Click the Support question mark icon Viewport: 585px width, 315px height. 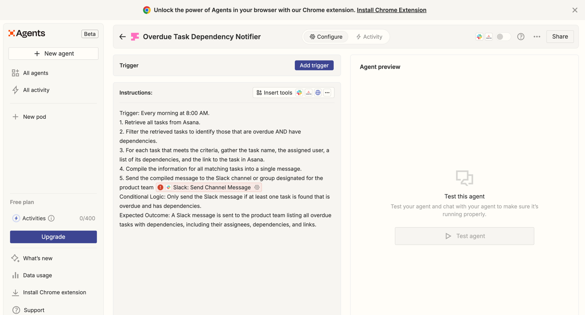click(16, 310)
